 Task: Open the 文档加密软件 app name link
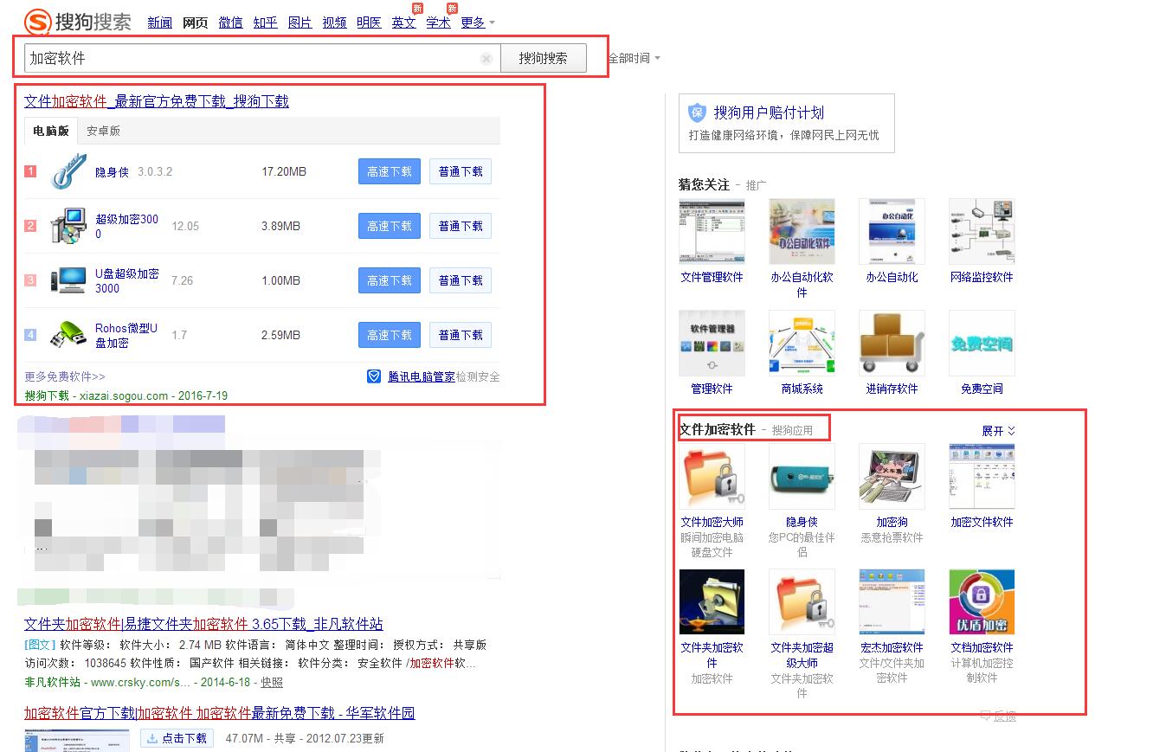click(x=982, y=647)
